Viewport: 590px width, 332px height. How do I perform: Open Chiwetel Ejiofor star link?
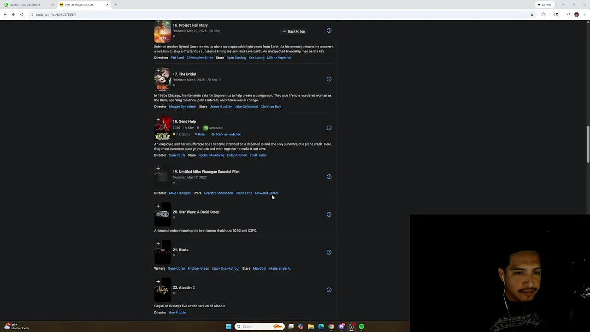266,193
